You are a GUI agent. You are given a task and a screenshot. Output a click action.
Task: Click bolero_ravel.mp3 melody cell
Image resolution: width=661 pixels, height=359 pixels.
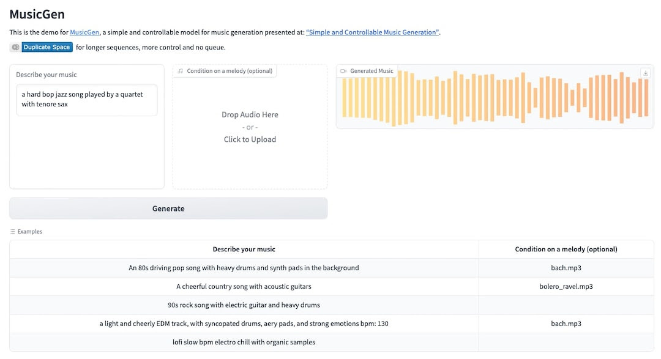[566, 286]
